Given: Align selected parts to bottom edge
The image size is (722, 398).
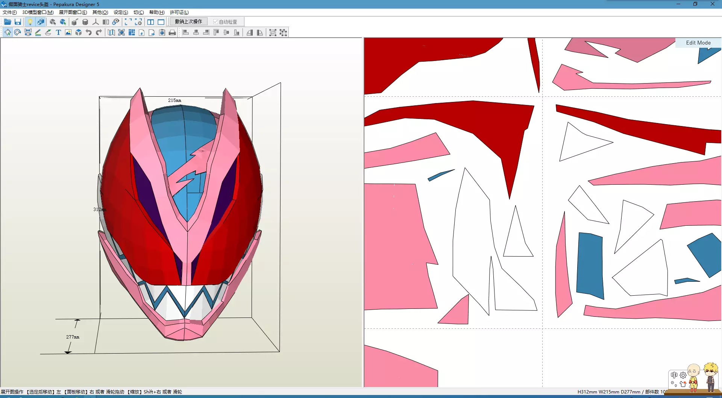Looking at the screenshot, I should (237, 32).
